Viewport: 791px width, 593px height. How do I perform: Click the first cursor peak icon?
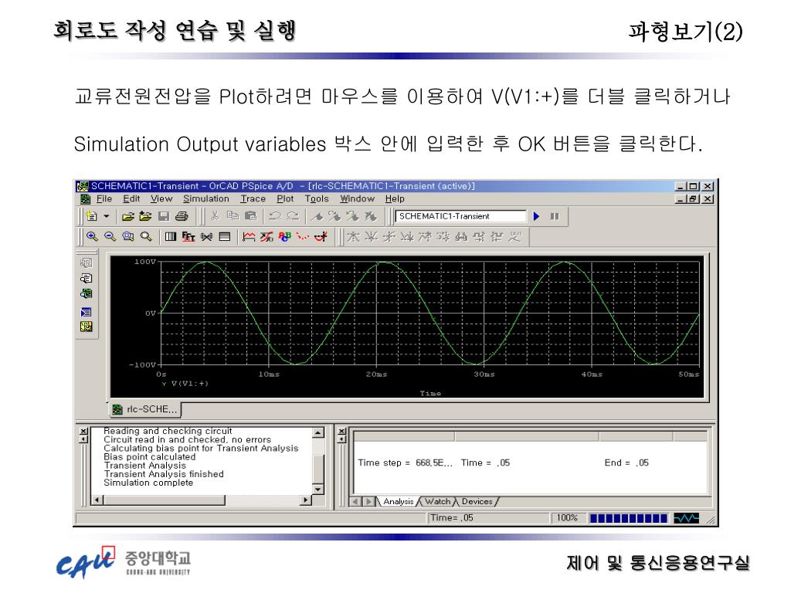pos(353,236)
